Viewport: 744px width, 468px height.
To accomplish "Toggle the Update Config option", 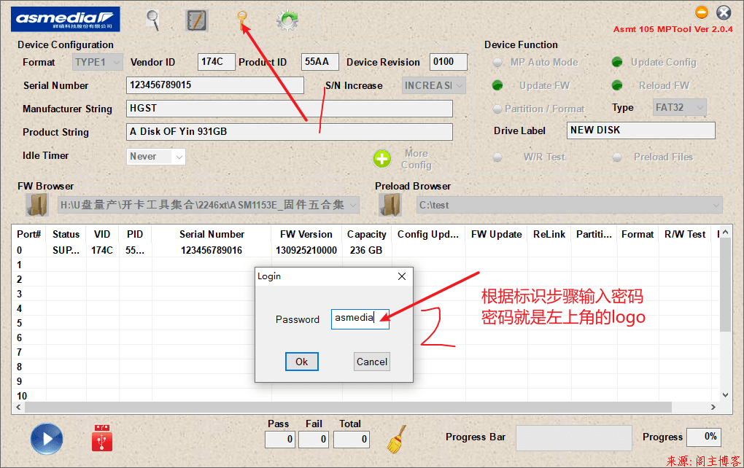I will [617, 62].
